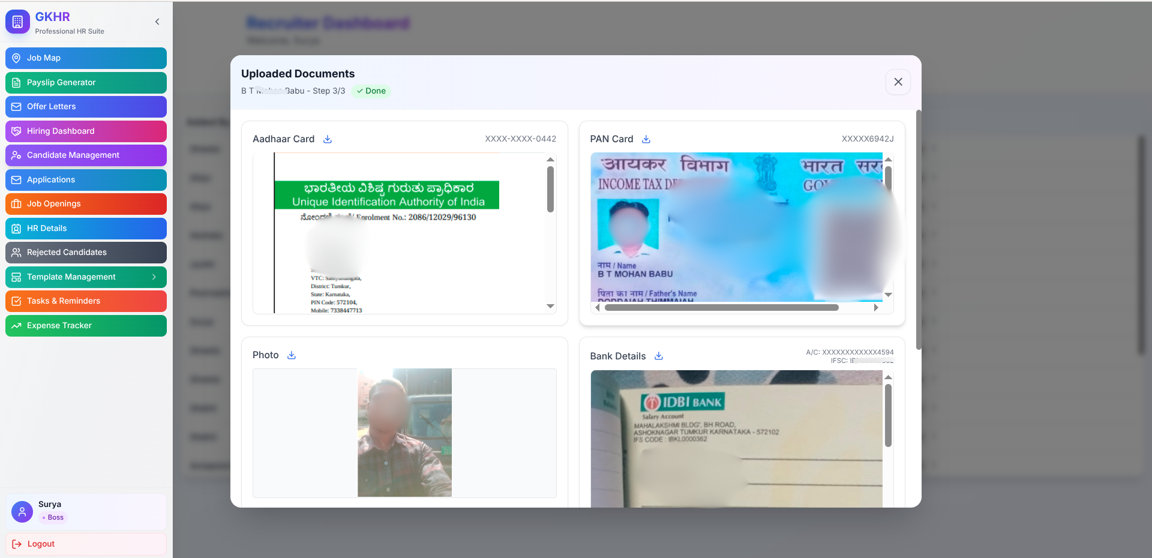Click the Tasks & Reminders checkmark icon
Screen dimensions: 1152x558
tap(17, 301)
